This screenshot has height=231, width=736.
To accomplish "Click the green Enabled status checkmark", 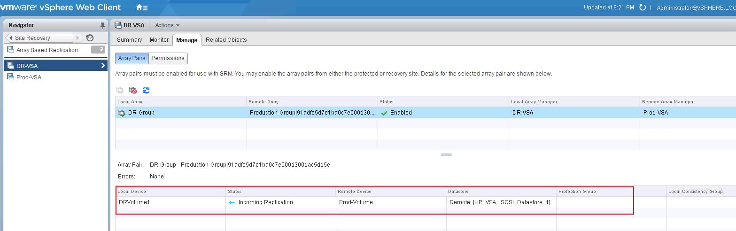I will [384, 113].
